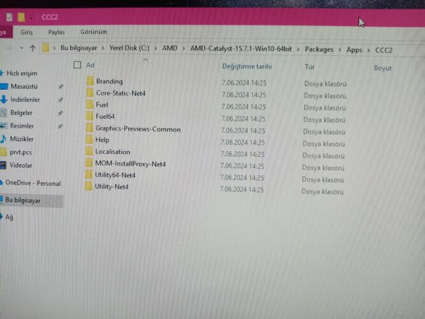The height and width of the screenshot is (319, 425).
Task: Click the Videolar video icon
Action: (x=3, y=165)
